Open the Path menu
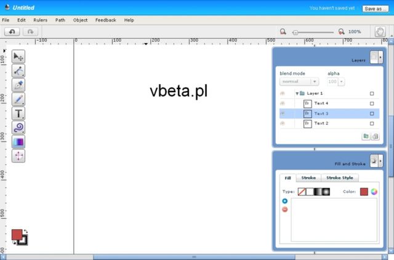Screen dimensions: 394x260 coord(60,20)
